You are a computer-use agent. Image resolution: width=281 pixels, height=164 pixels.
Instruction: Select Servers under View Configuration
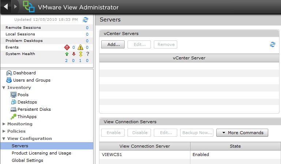point(47,146)
